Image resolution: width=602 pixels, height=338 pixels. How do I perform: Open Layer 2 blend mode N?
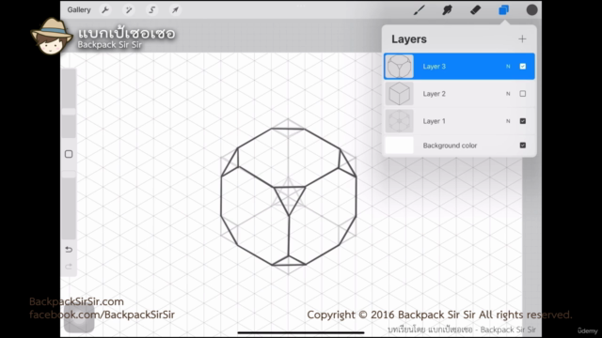click(x=508, y=94)
